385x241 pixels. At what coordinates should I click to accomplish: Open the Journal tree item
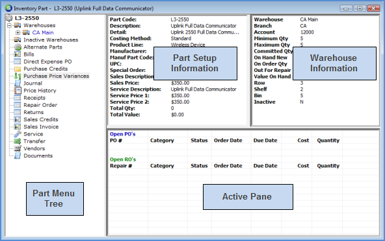tap(33, 83)
